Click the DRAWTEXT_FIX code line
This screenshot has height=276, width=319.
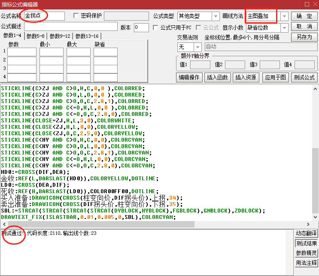click(x=88, y=217)
